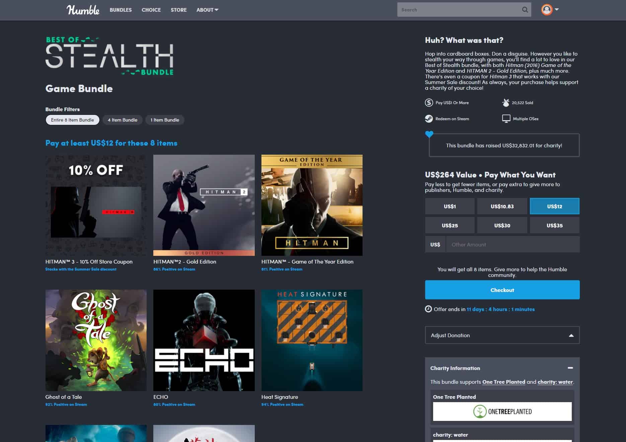Click '86% Positive on Steam' text
This screenshot has height=442, width=626.
pyautogui.click(x=174, y=269)
